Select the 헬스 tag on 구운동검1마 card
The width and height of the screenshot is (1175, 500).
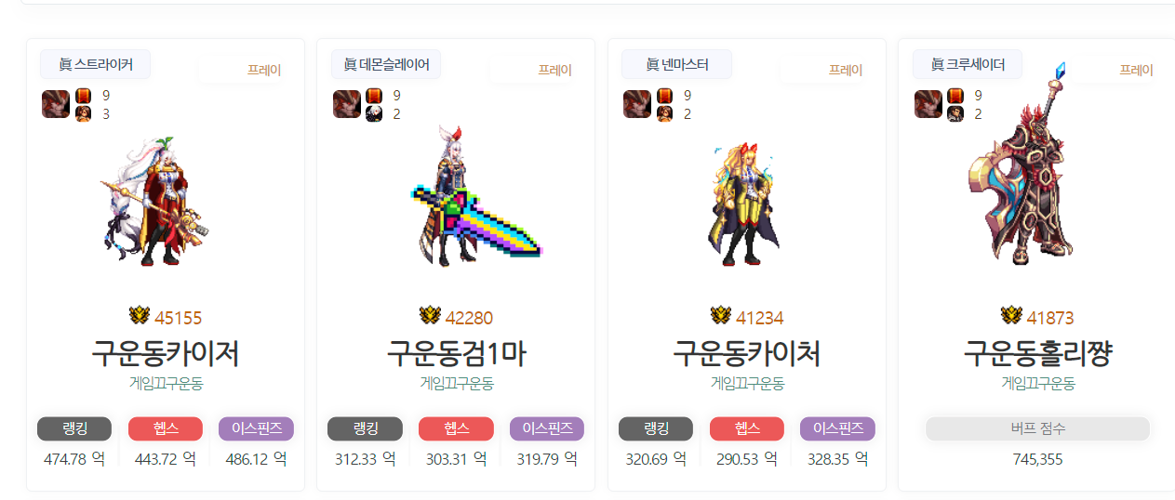click(456, 428)
